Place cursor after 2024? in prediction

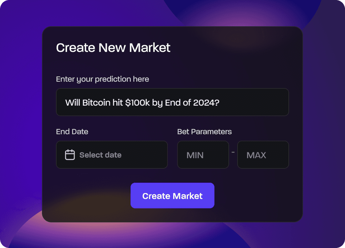point(220,103)
